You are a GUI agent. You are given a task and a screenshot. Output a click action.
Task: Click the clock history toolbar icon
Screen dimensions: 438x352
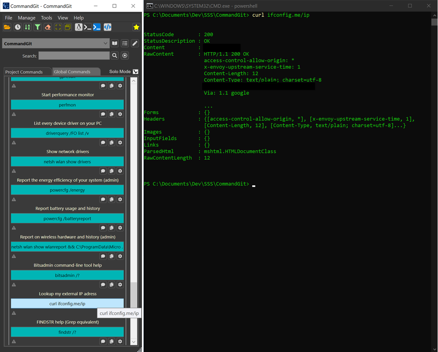(18, 27)
